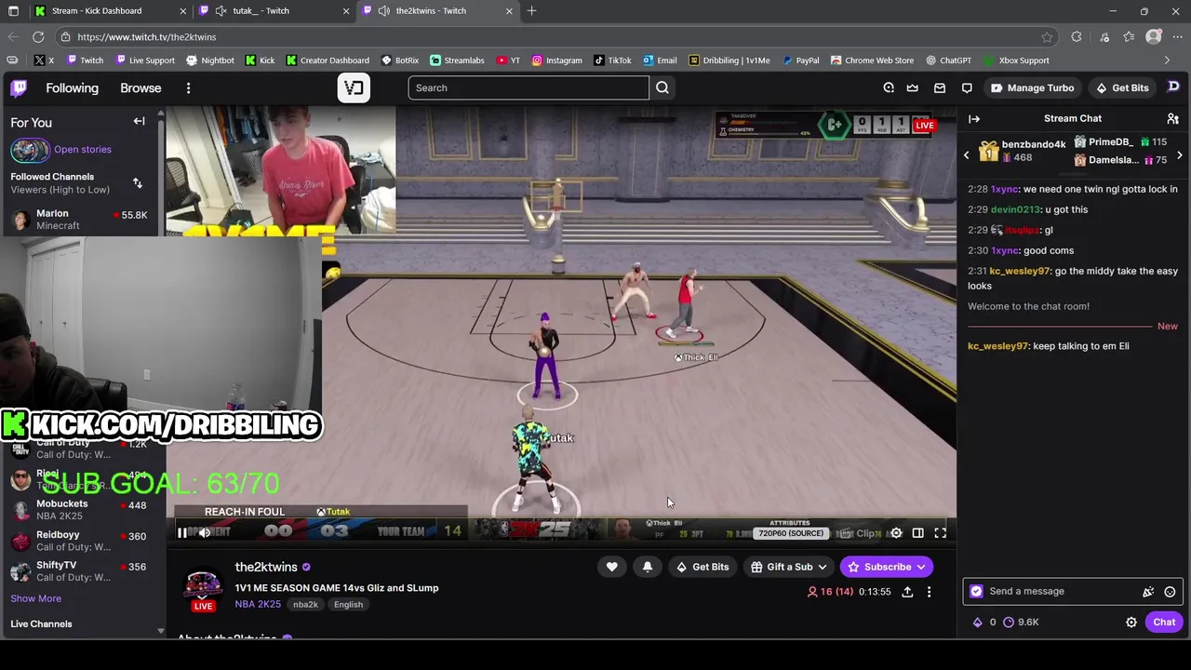
Task: Open the 720P60 (SOURCE) quality label
Action: (791, 533)
